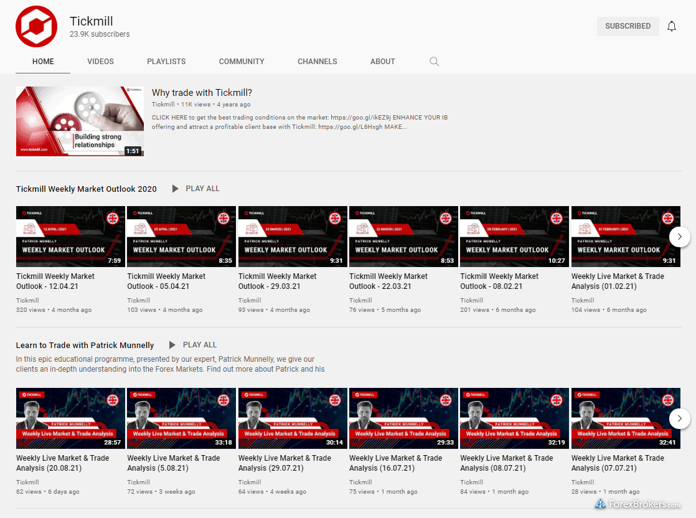Open the PLAYLISTS tab
Screen dimensions: 696x518
pyautogui.click(x=166, y=62)
